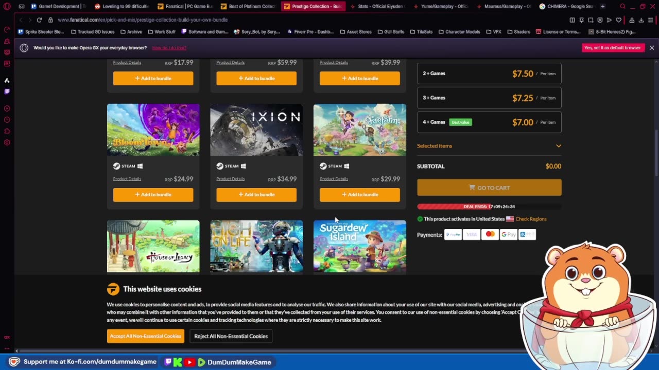The height and width of the screenshot is (370, 659).
Task: Click the YouTube icon in overlay bar
Action: pyautogui.click(x=189, y=362)
